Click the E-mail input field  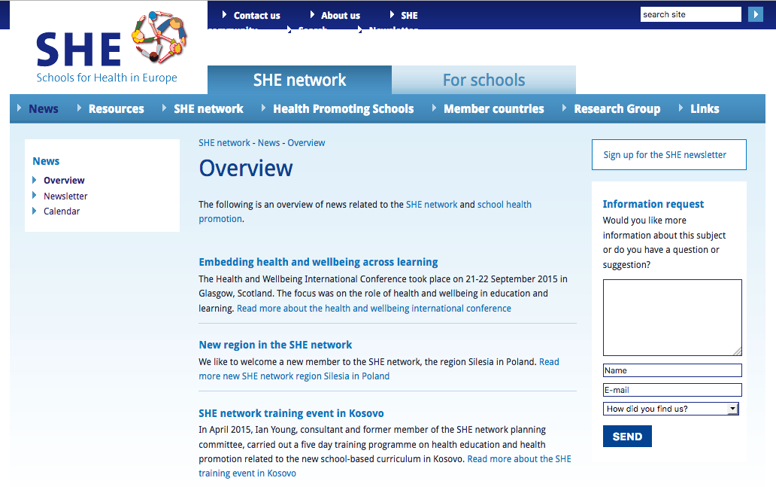coord(672,390)
